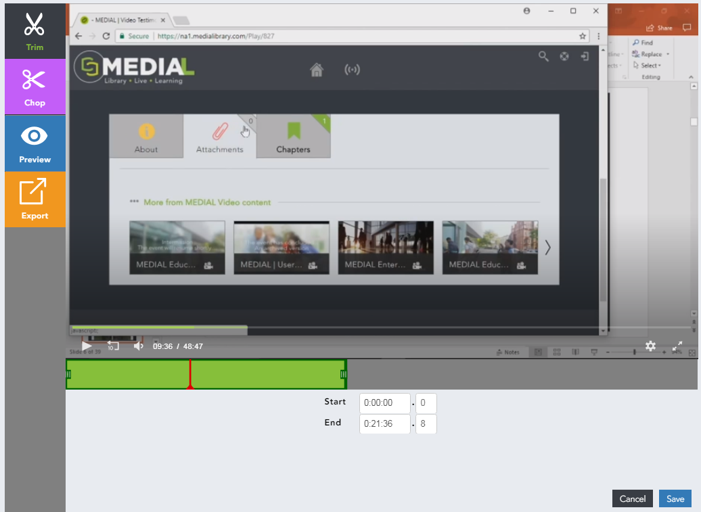Open the About tab
Viewport: 701px width, 512px height.
pos(146,136)
